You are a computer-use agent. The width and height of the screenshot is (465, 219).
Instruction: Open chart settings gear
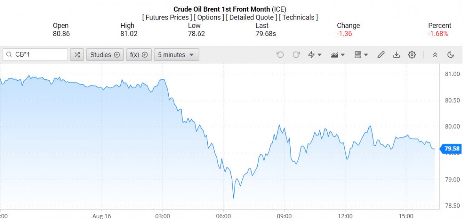pos(412,55)
